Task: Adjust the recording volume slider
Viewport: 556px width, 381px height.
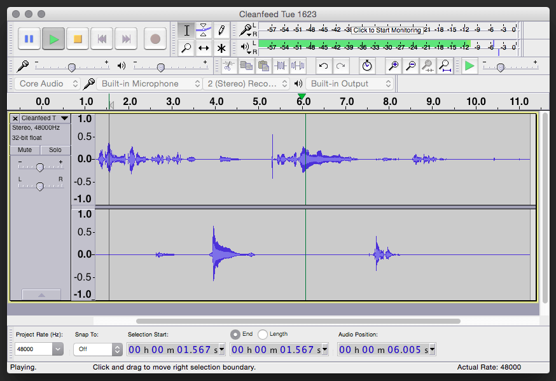Action: coord(72,67)
